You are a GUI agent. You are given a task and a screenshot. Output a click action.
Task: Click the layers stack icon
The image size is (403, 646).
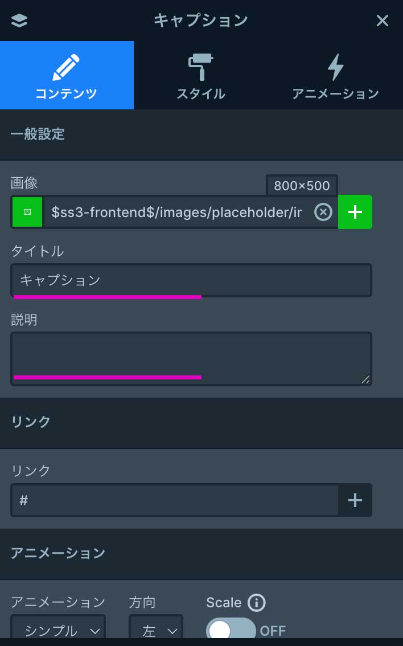19,21
